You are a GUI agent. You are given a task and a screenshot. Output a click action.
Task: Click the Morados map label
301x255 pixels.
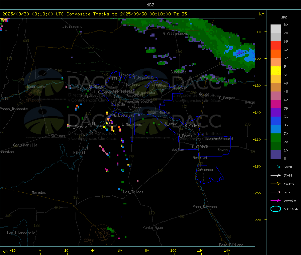point(39,192)
